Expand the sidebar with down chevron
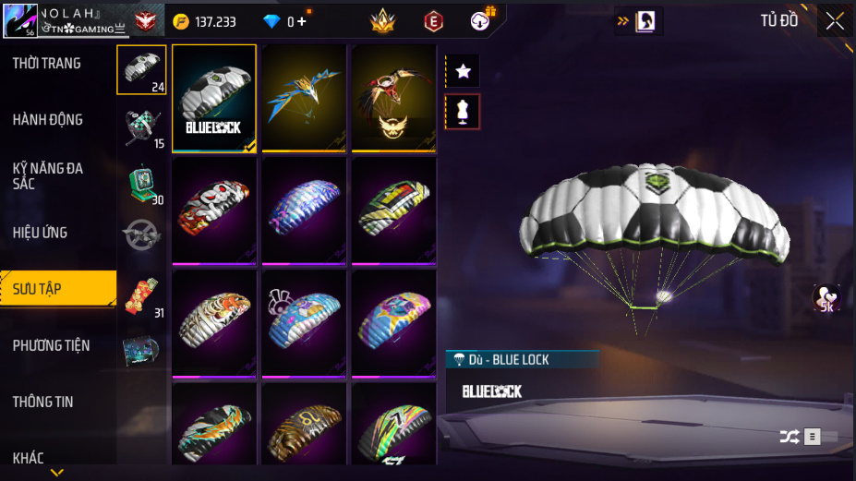This screenshot has width=856, height=481. [57, 473]
